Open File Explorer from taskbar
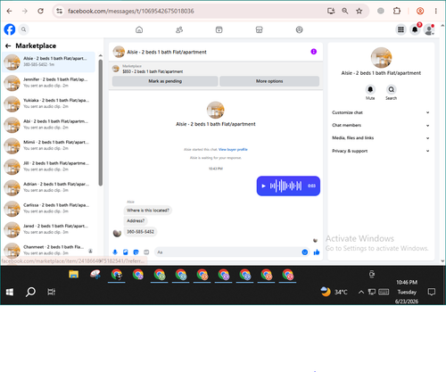The height and width of the screenshot is (372, 446). [x=74, y=274]
